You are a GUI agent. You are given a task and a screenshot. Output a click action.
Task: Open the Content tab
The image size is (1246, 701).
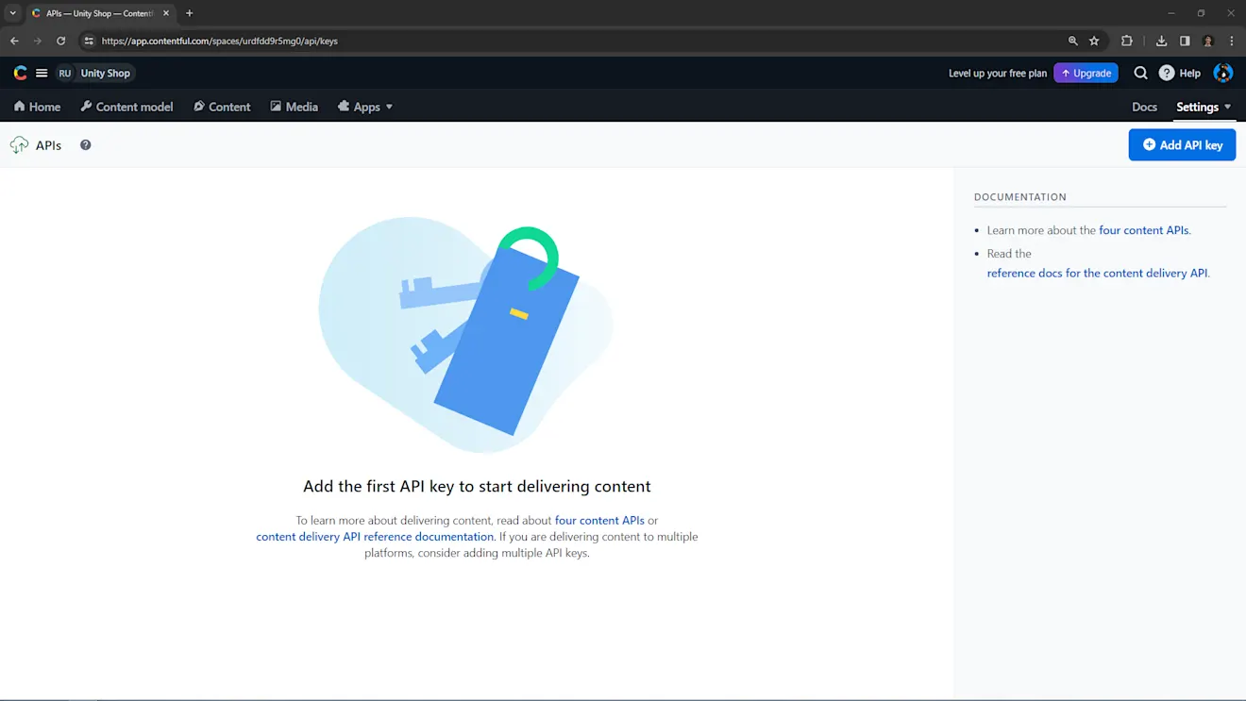coord(222,107)
